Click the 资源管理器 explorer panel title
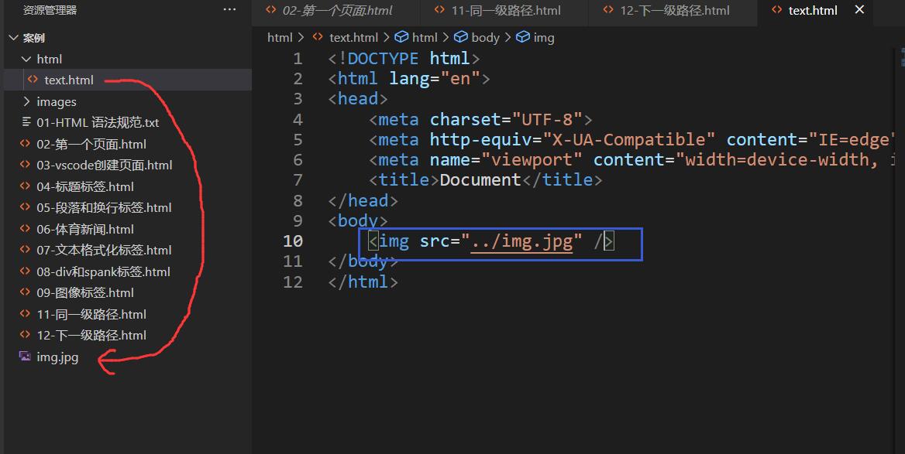This screenshot has height=454, width=905. 50,10
